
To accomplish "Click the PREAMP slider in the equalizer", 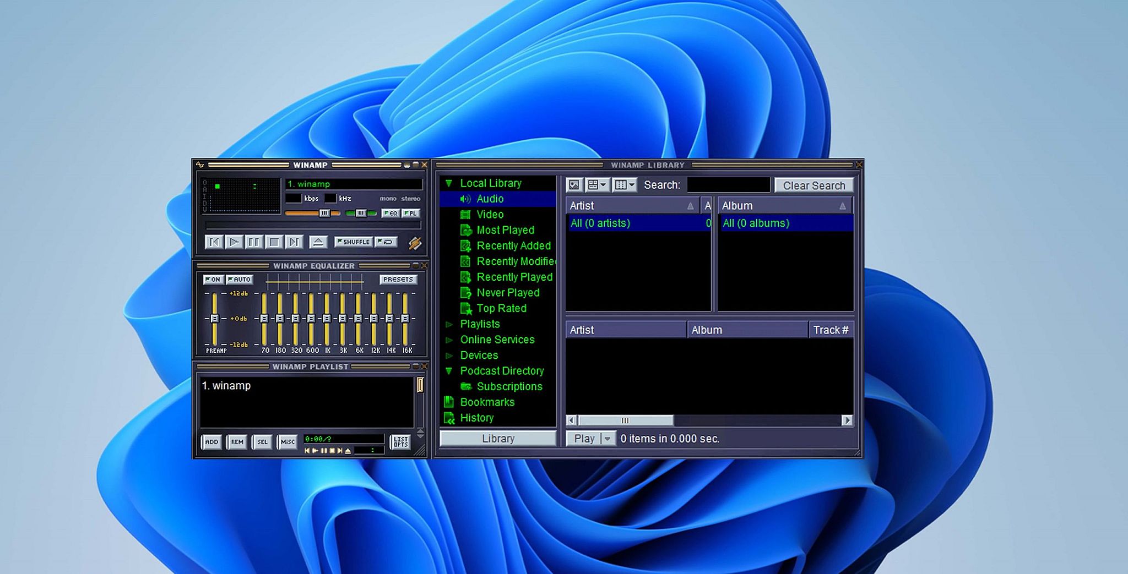I will coord(214,319).
